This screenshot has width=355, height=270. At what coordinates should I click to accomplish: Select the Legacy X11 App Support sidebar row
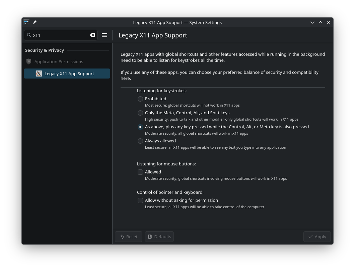pyautogui.click(x=67, y=74)
